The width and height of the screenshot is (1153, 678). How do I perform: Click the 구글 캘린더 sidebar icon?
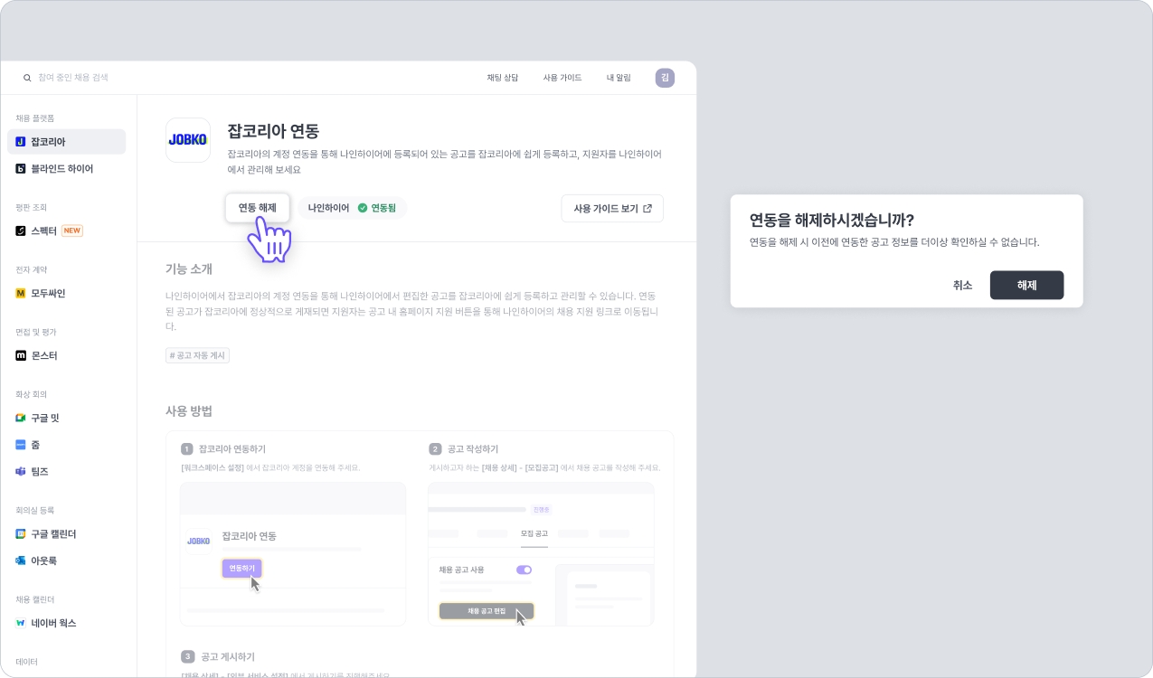(21, 534)
